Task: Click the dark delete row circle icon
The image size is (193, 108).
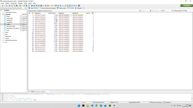Action: coord(41,6)
